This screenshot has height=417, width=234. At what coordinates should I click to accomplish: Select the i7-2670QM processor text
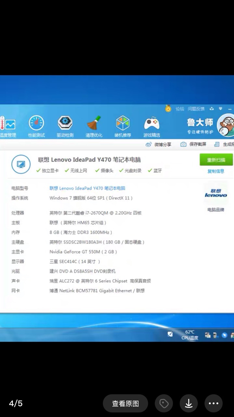tap(96, 213)
